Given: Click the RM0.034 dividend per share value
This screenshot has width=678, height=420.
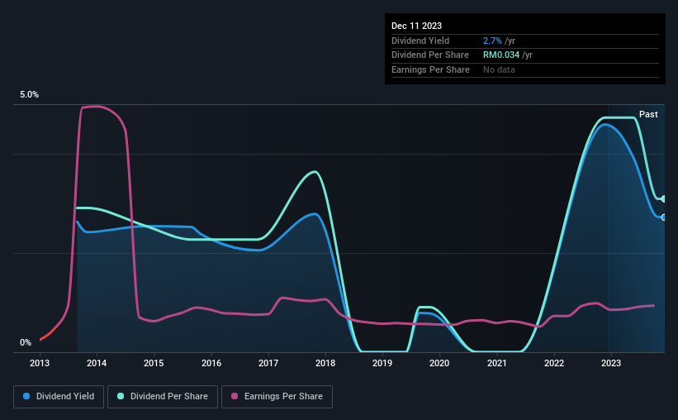Looking at the screenshot, I should 501,55.
